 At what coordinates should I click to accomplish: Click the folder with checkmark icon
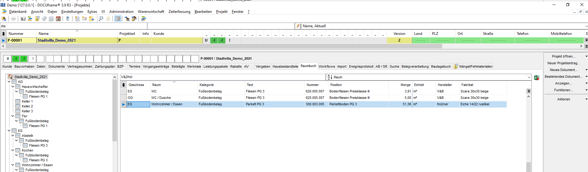tap(37, 19)
